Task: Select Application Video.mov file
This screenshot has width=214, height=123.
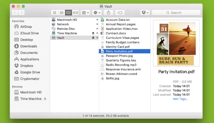Action: click(125, 29)
